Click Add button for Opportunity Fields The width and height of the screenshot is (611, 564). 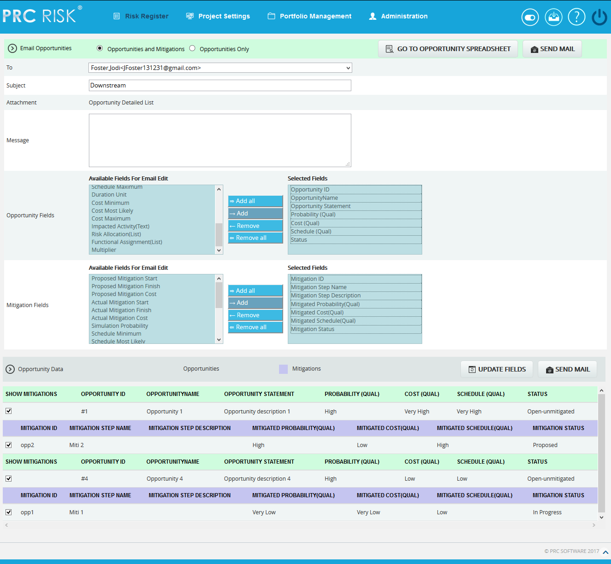coord(256,214)
